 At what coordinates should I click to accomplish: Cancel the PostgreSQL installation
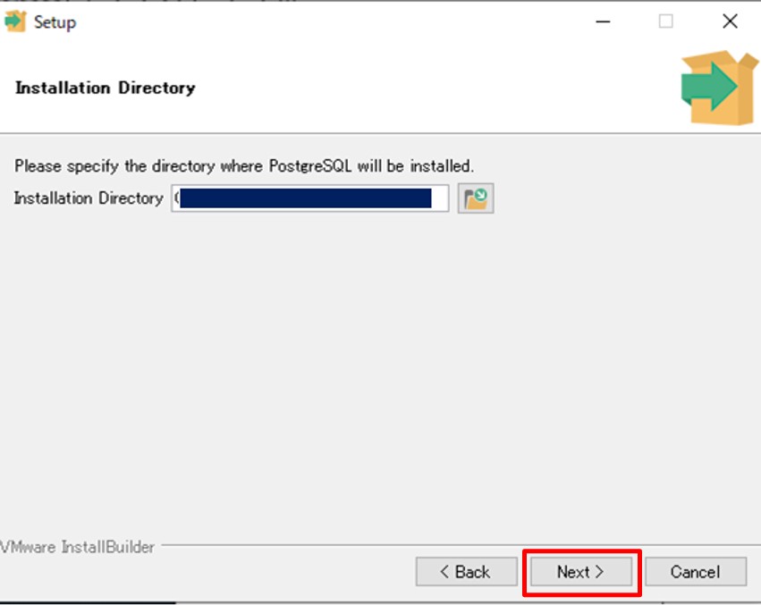click(695, 572)
